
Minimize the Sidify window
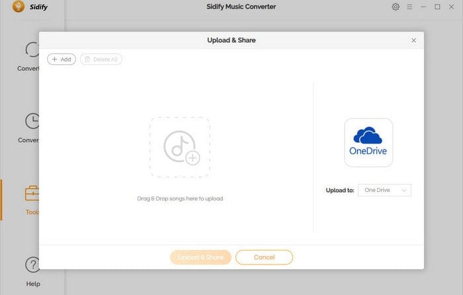click(x=423, y=7)
